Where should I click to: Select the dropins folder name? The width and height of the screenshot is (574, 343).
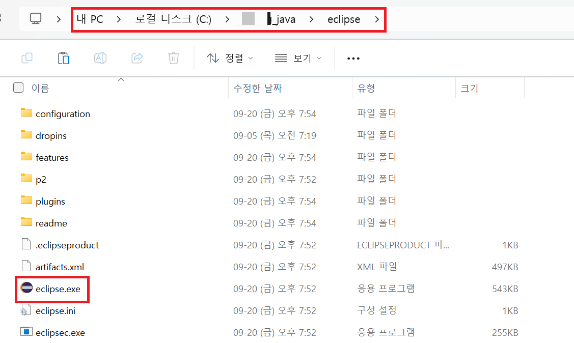click(51, 136)
